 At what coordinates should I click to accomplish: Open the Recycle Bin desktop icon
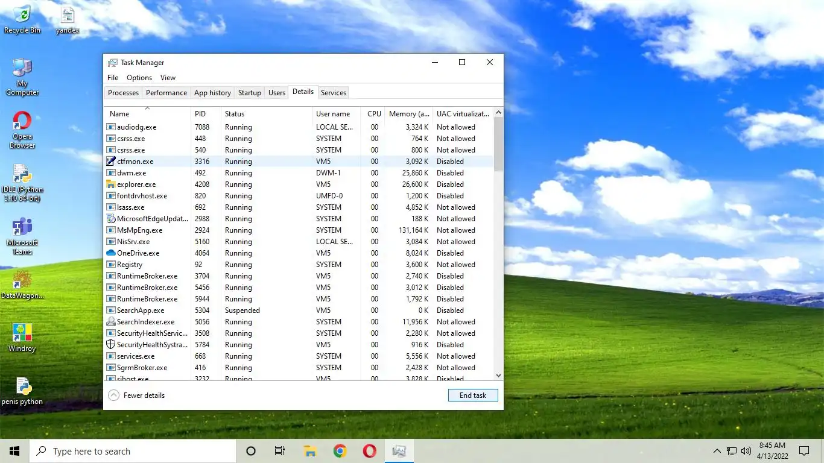coord(22,20)
